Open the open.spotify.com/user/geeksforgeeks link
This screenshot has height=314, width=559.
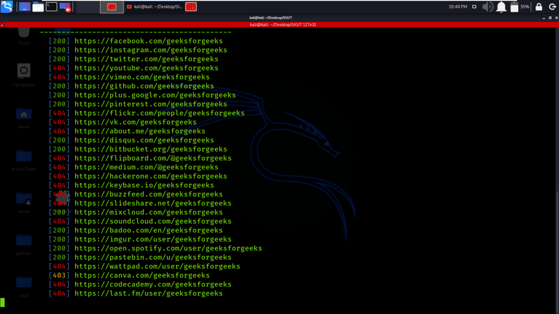coord(168,248)
